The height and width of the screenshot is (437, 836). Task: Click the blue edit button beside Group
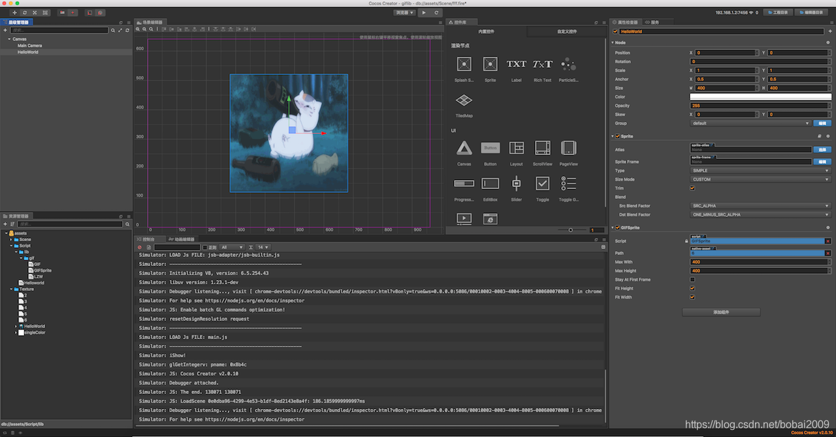click(x=822, y=123)
